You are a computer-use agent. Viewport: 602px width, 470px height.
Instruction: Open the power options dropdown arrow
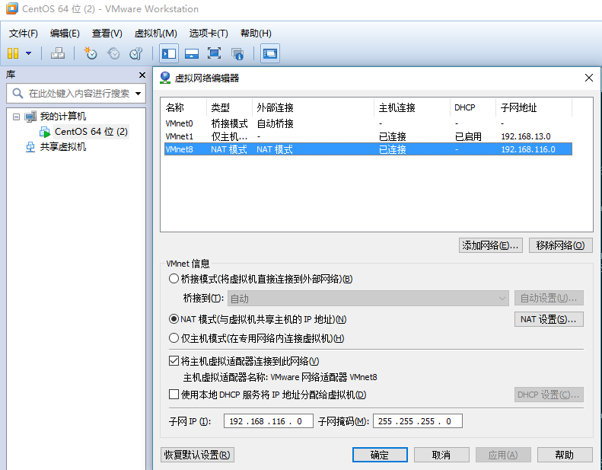pyautogui.click(x=28, y=53)
